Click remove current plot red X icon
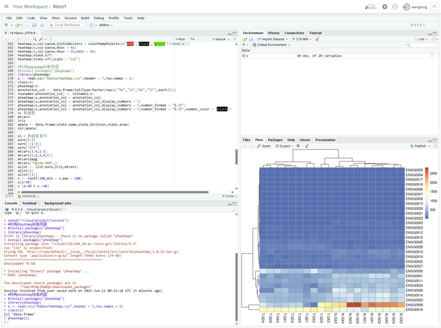 click(x=298, y=146)
